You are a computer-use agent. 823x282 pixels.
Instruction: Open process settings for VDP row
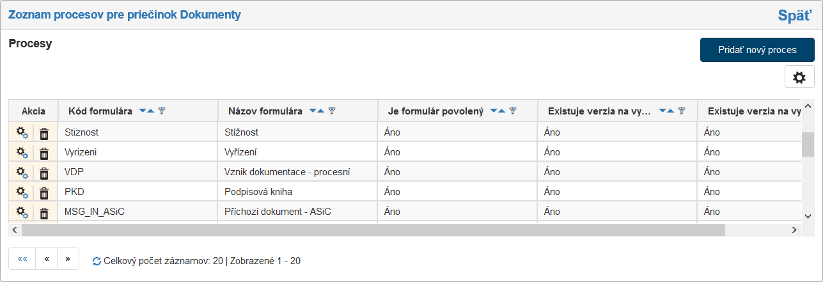[x=22, y=173]
